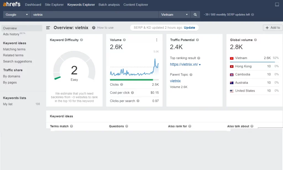Click the Cambodia flag icon
The image size is (283, 170).
(x=232, y=75)
